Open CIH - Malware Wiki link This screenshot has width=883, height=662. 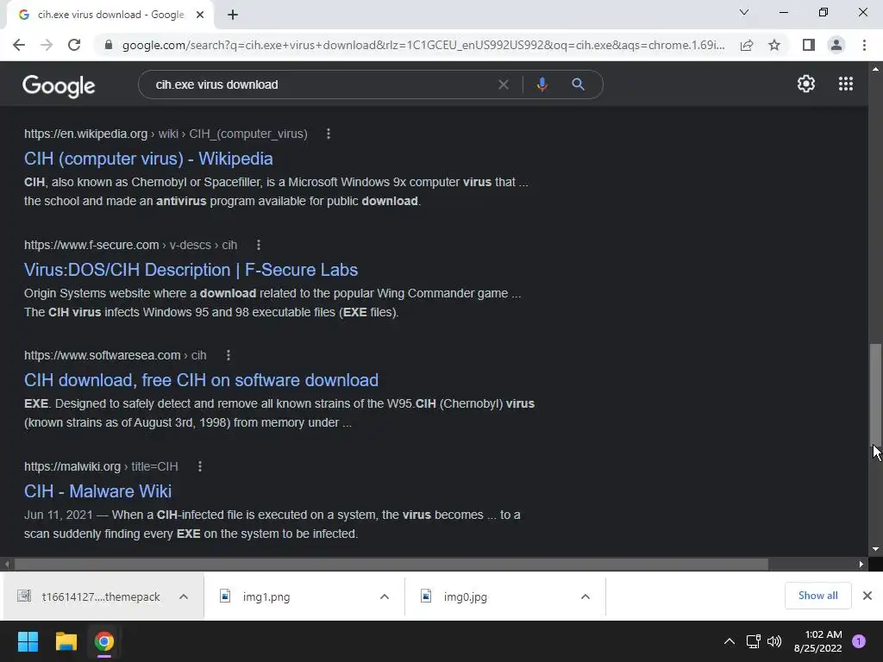point(98,490)
